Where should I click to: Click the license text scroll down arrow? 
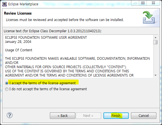point(156,75)
